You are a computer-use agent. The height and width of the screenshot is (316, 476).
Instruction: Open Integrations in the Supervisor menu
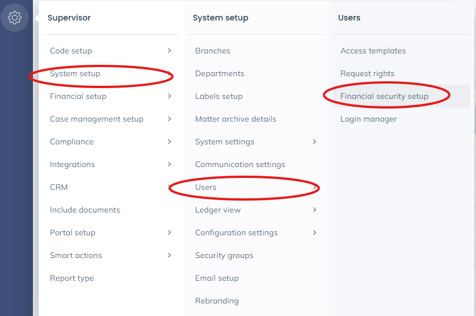point(72,164)
